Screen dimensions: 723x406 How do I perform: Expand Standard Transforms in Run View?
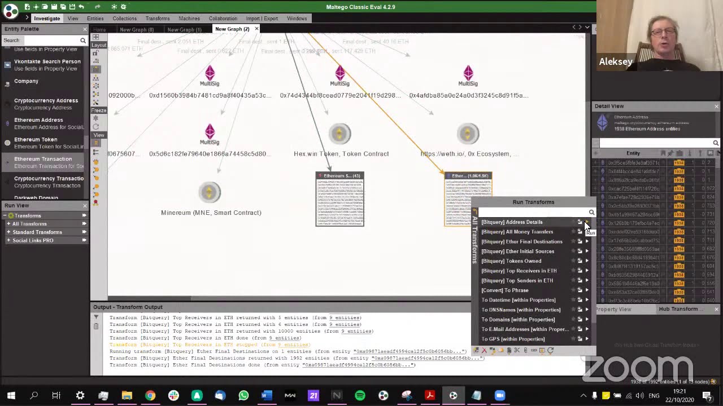pos(8,232)
